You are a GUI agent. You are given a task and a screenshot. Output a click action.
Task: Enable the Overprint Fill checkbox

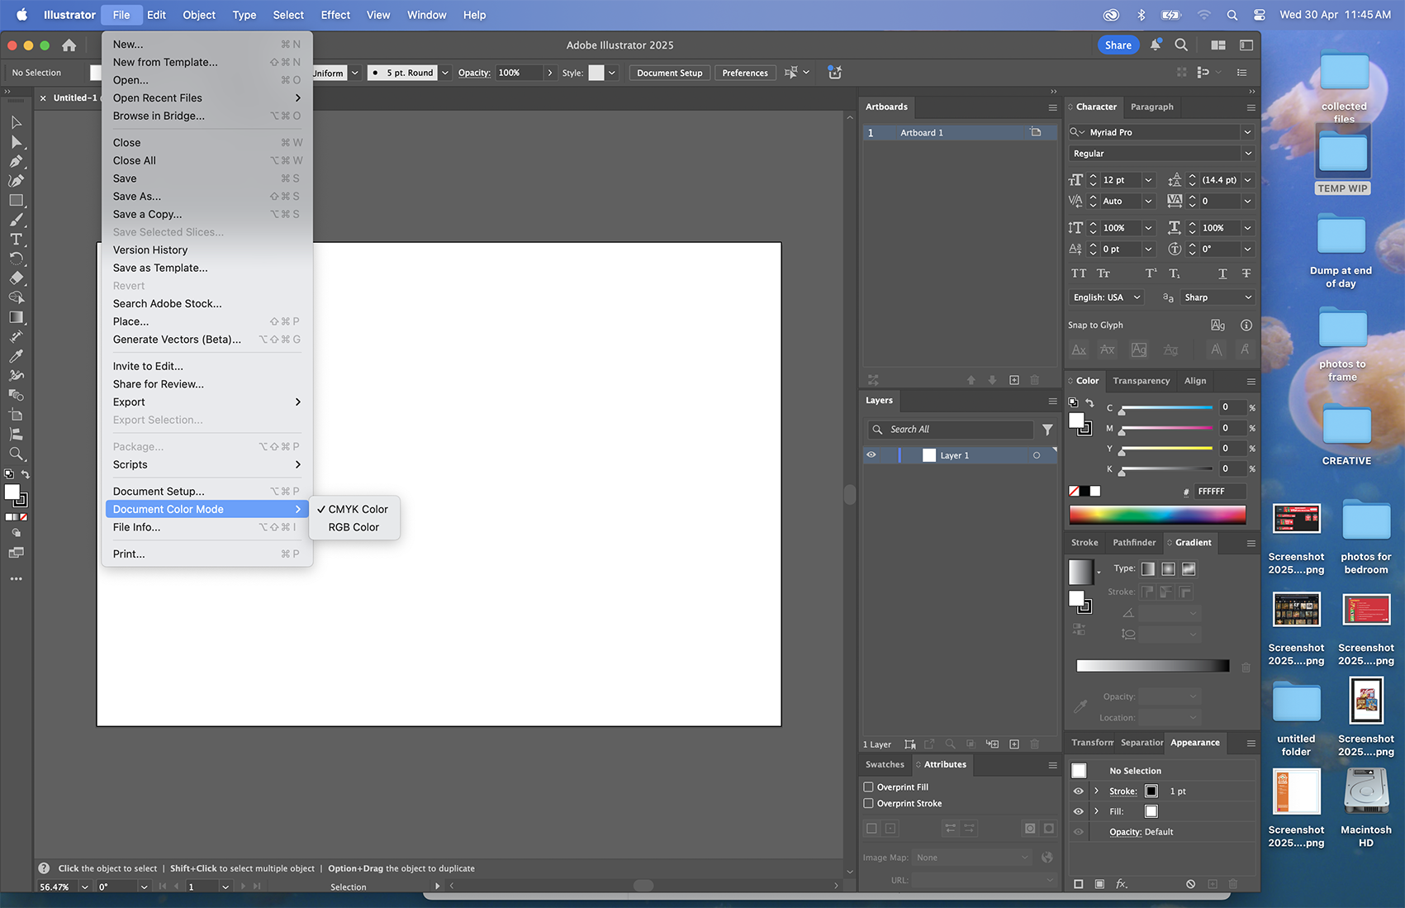click(x=868, y=787)
